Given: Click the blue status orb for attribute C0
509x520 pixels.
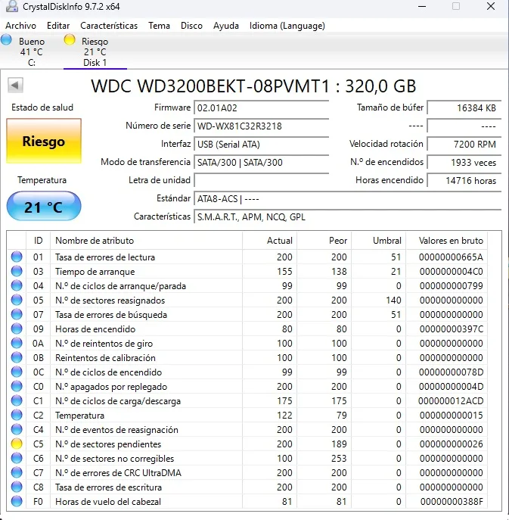Looking at the screenshot, I should (x=17, y=386).
